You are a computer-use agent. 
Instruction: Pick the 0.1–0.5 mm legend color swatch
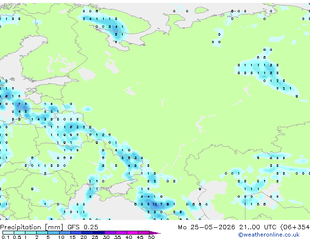click(x=8, y=233)
